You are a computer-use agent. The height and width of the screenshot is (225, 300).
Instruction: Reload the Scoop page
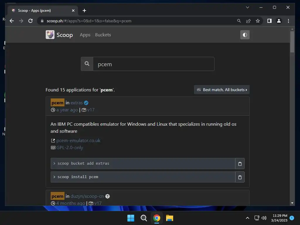(30, 21)
